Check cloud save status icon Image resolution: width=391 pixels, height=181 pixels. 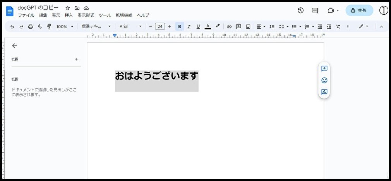[86, 8]
